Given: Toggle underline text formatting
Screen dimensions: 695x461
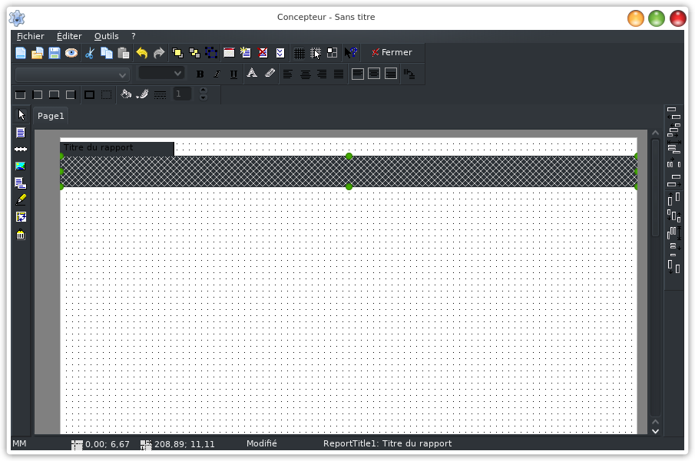Looking at the screenshot, I should (x=233, y=74).
